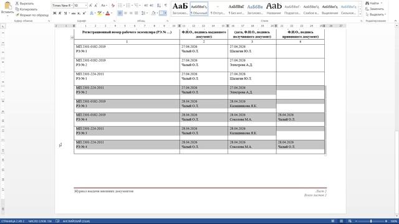Clear all formatting with eraser icon
Screen dimensions: 399x224
point(113,6)
